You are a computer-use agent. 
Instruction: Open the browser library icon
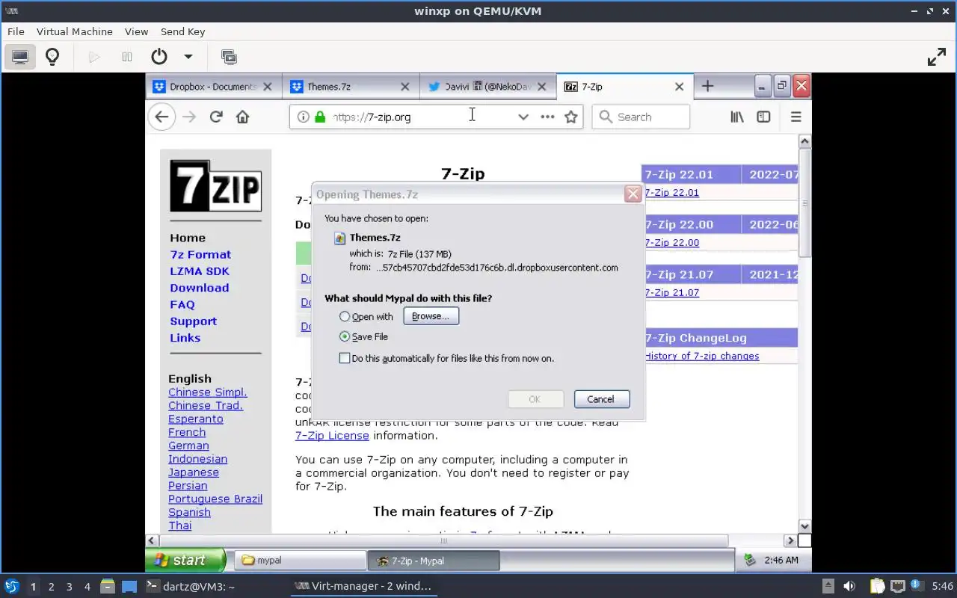tap(737, 117)
